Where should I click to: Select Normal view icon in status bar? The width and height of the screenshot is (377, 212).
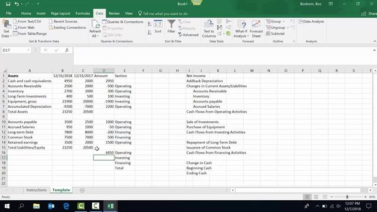coord(307,197)
